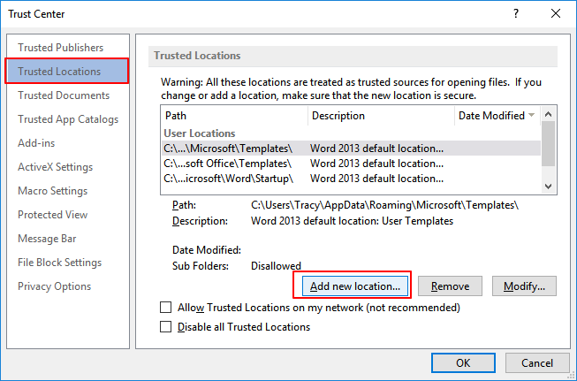Open Protected View options
The image size is (577, 381).
pos(52,215)
